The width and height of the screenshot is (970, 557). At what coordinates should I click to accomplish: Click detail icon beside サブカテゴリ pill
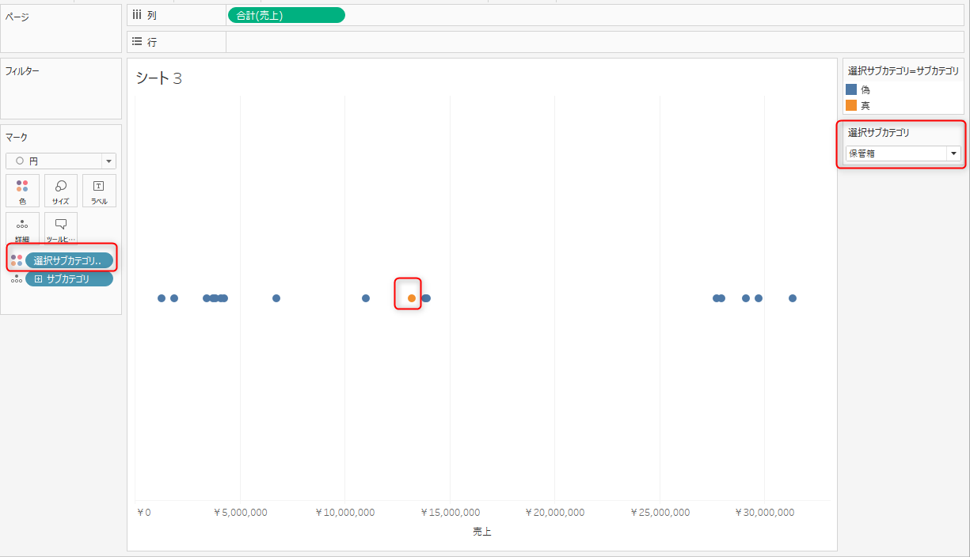17,279
